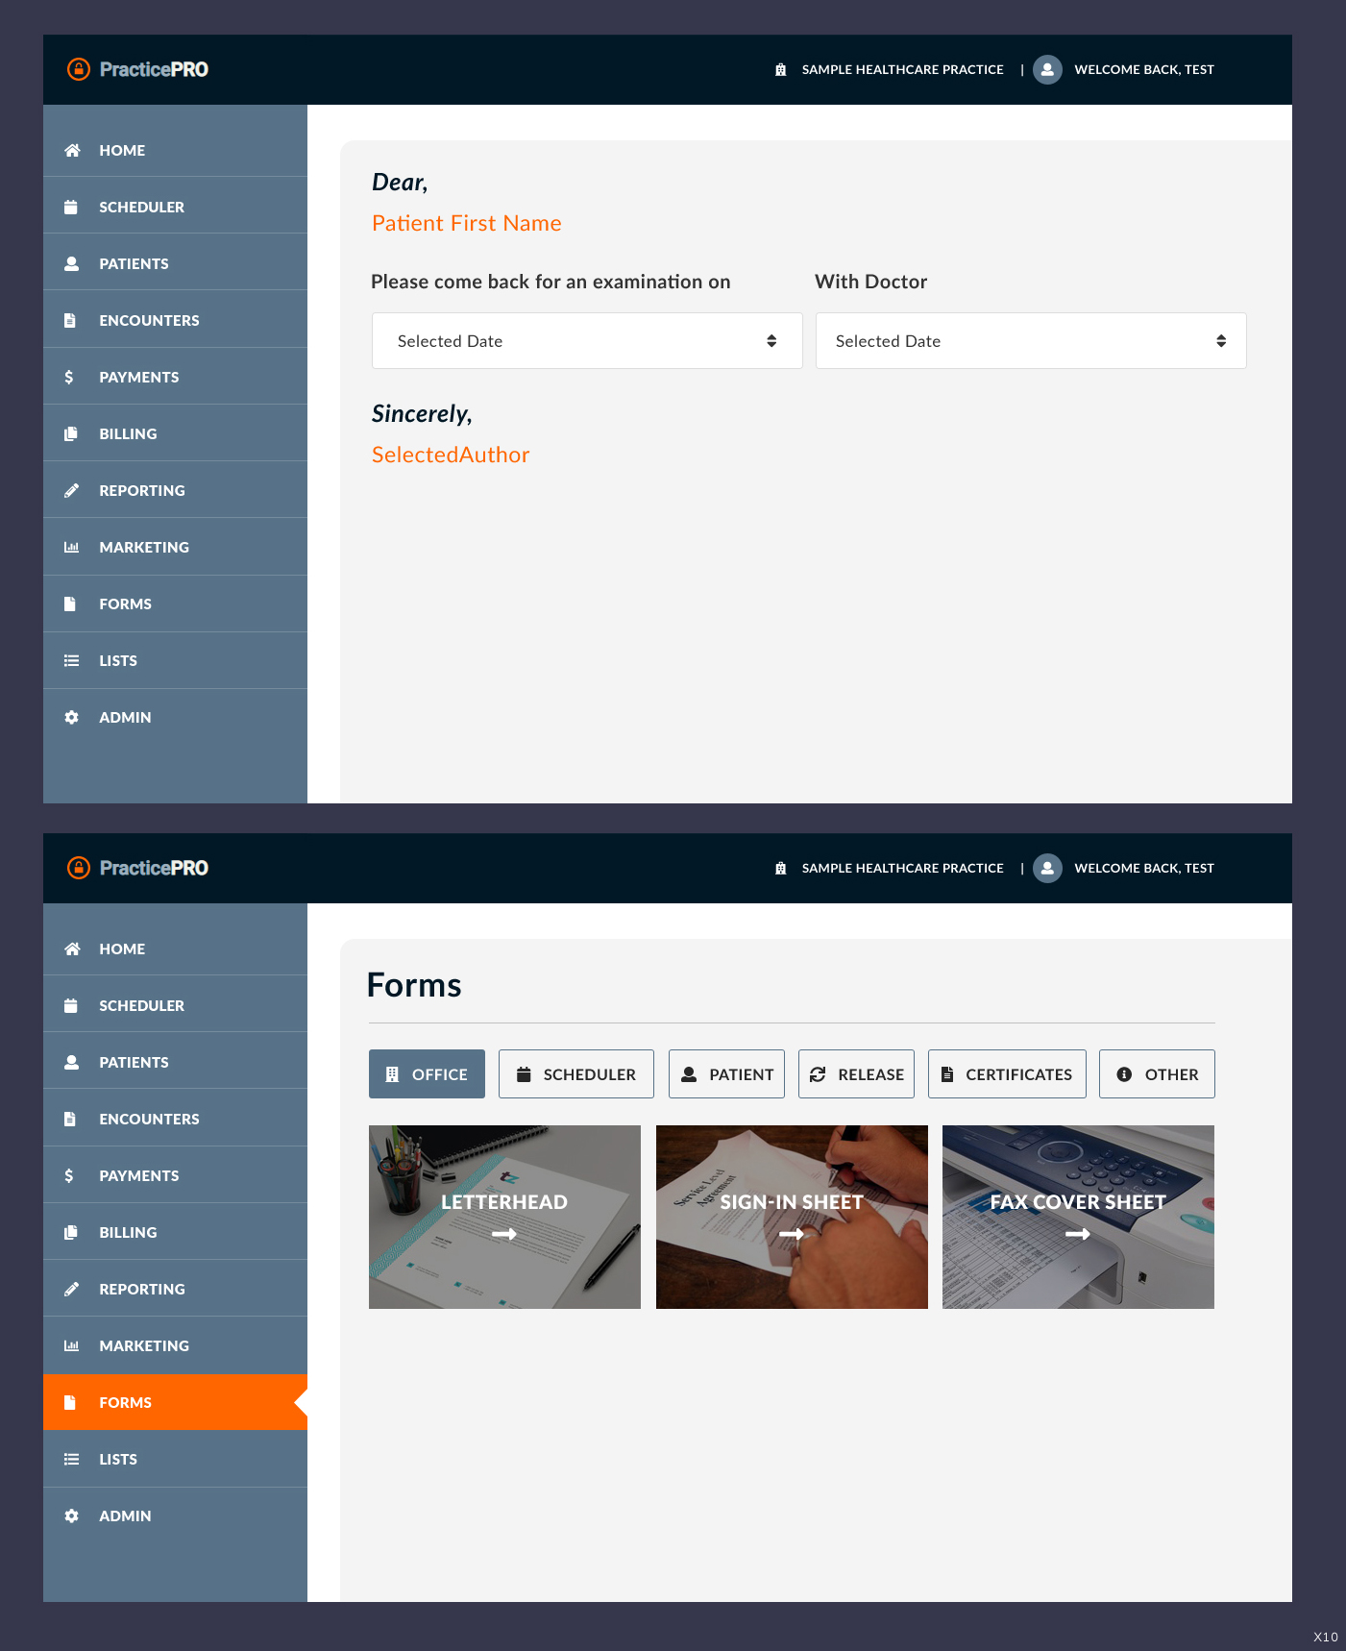The width and height of the screenshot is (1346, 1651).
Task: Switch to the Release forms tab
Action: point(856,1073)
